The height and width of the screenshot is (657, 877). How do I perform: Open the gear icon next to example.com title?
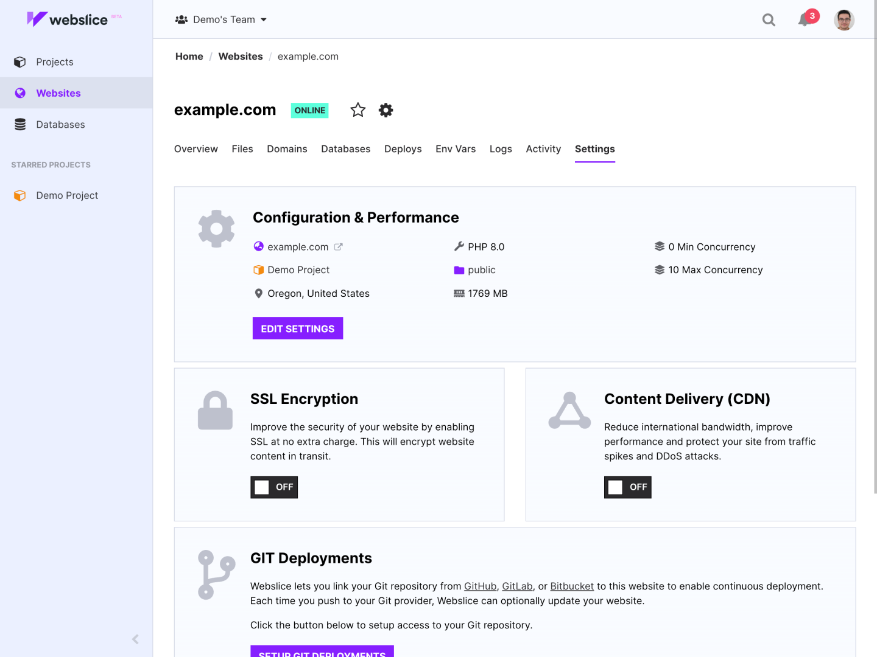point(386,110)
